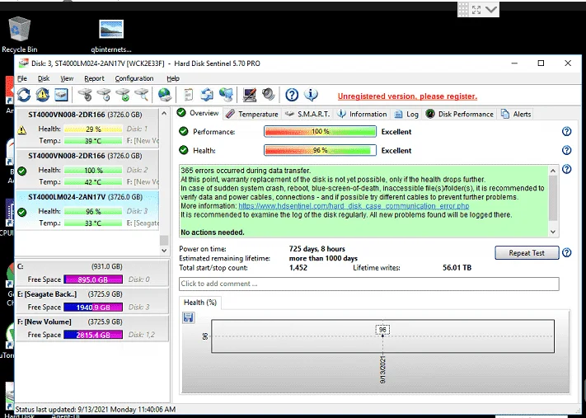This screenshot has width=586, height=418.
Task: Click the disk icon with clock
Action: click(105, 95)
